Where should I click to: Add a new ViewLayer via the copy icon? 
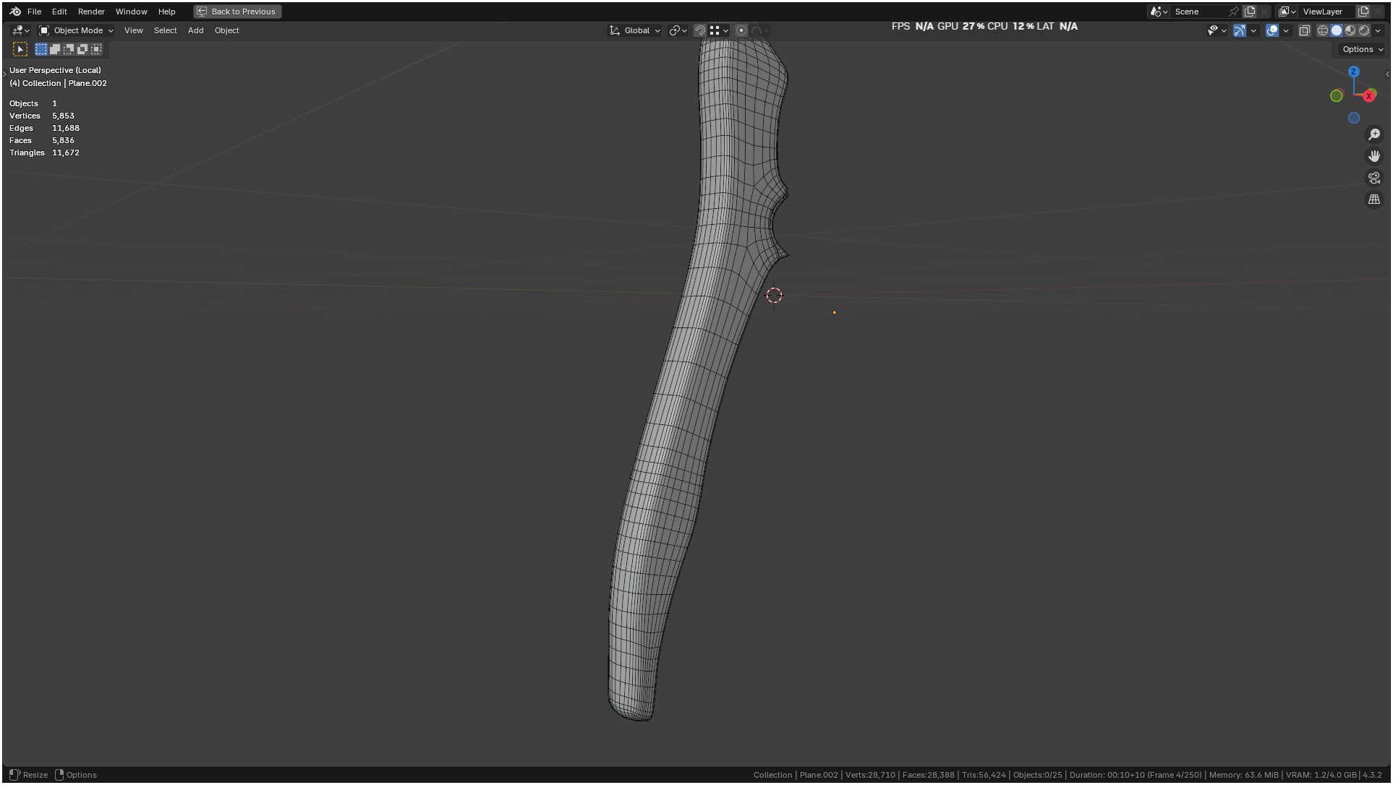(1363, 12)
